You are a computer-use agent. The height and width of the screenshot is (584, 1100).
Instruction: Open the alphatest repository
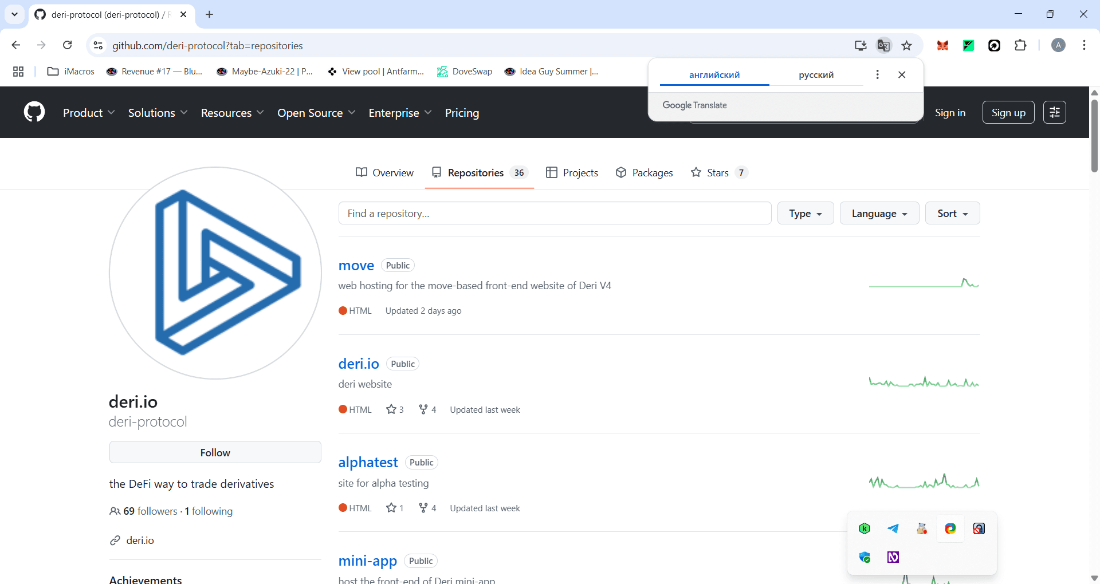[x=368, y=462]
